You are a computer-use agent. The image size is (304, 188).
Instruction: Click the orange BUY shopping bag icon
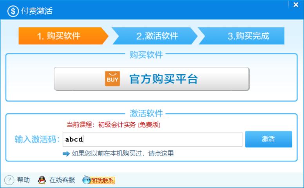[112, 79]
